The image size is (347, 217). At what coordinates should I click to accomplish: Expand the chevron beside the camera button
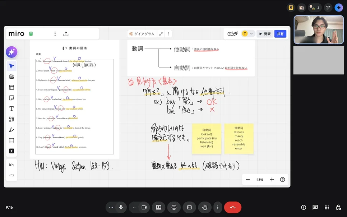click(x=134, y=207)
